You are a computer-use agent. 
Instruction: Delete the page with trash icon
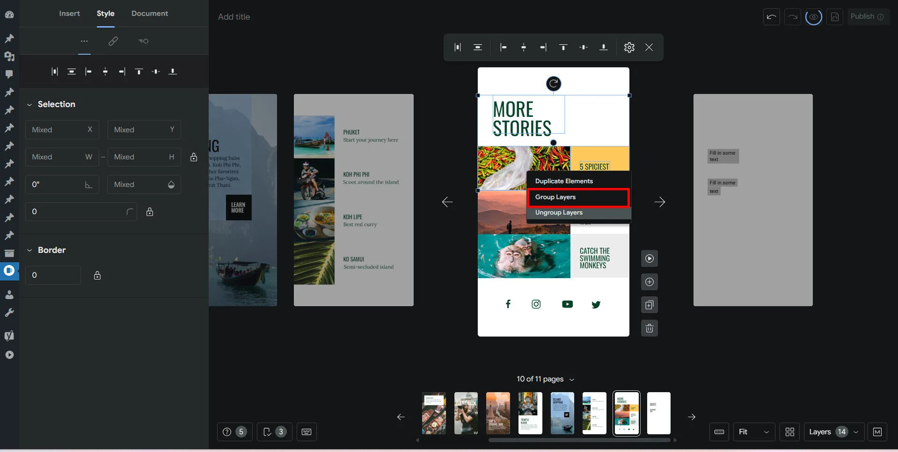(649, 328)
